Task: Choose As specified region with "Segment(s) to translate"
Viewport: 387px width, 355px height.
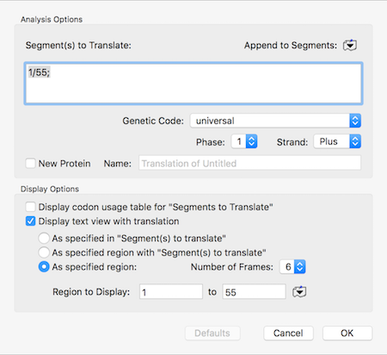Action: point(44,252)
